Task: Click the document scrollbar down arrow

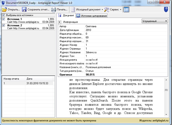Action: (166, 115)
